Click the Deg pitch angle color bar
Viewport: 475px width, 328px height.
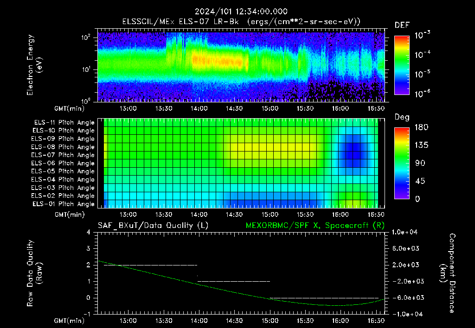click(x=402, y=163)
